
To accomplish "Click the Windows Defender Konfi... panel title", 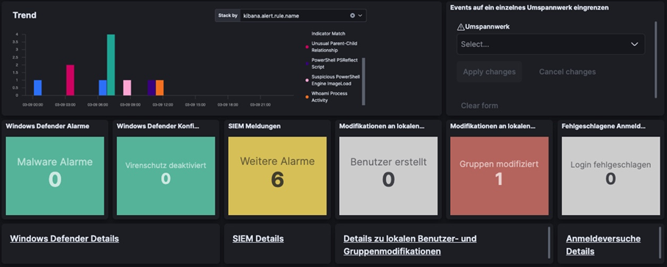I will tap(158, 126).
